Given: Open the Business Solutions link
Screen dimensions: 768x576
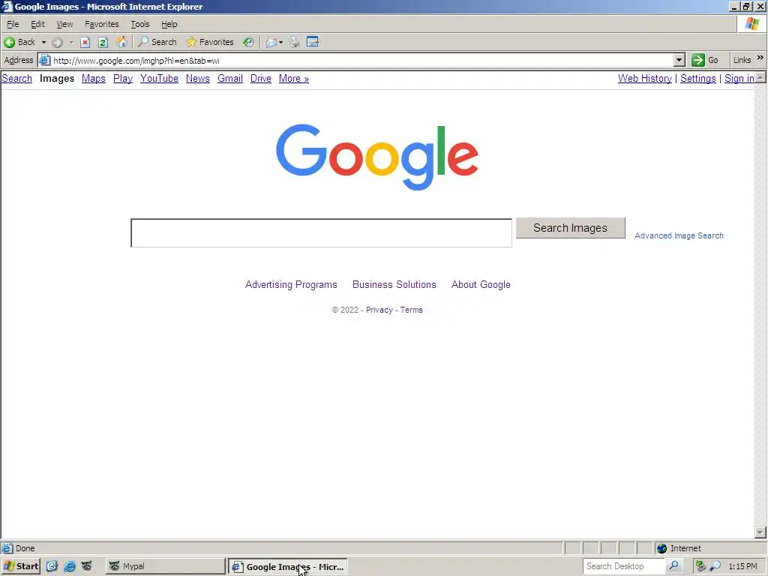Looking at the screenshot, I should coord(394,284).
